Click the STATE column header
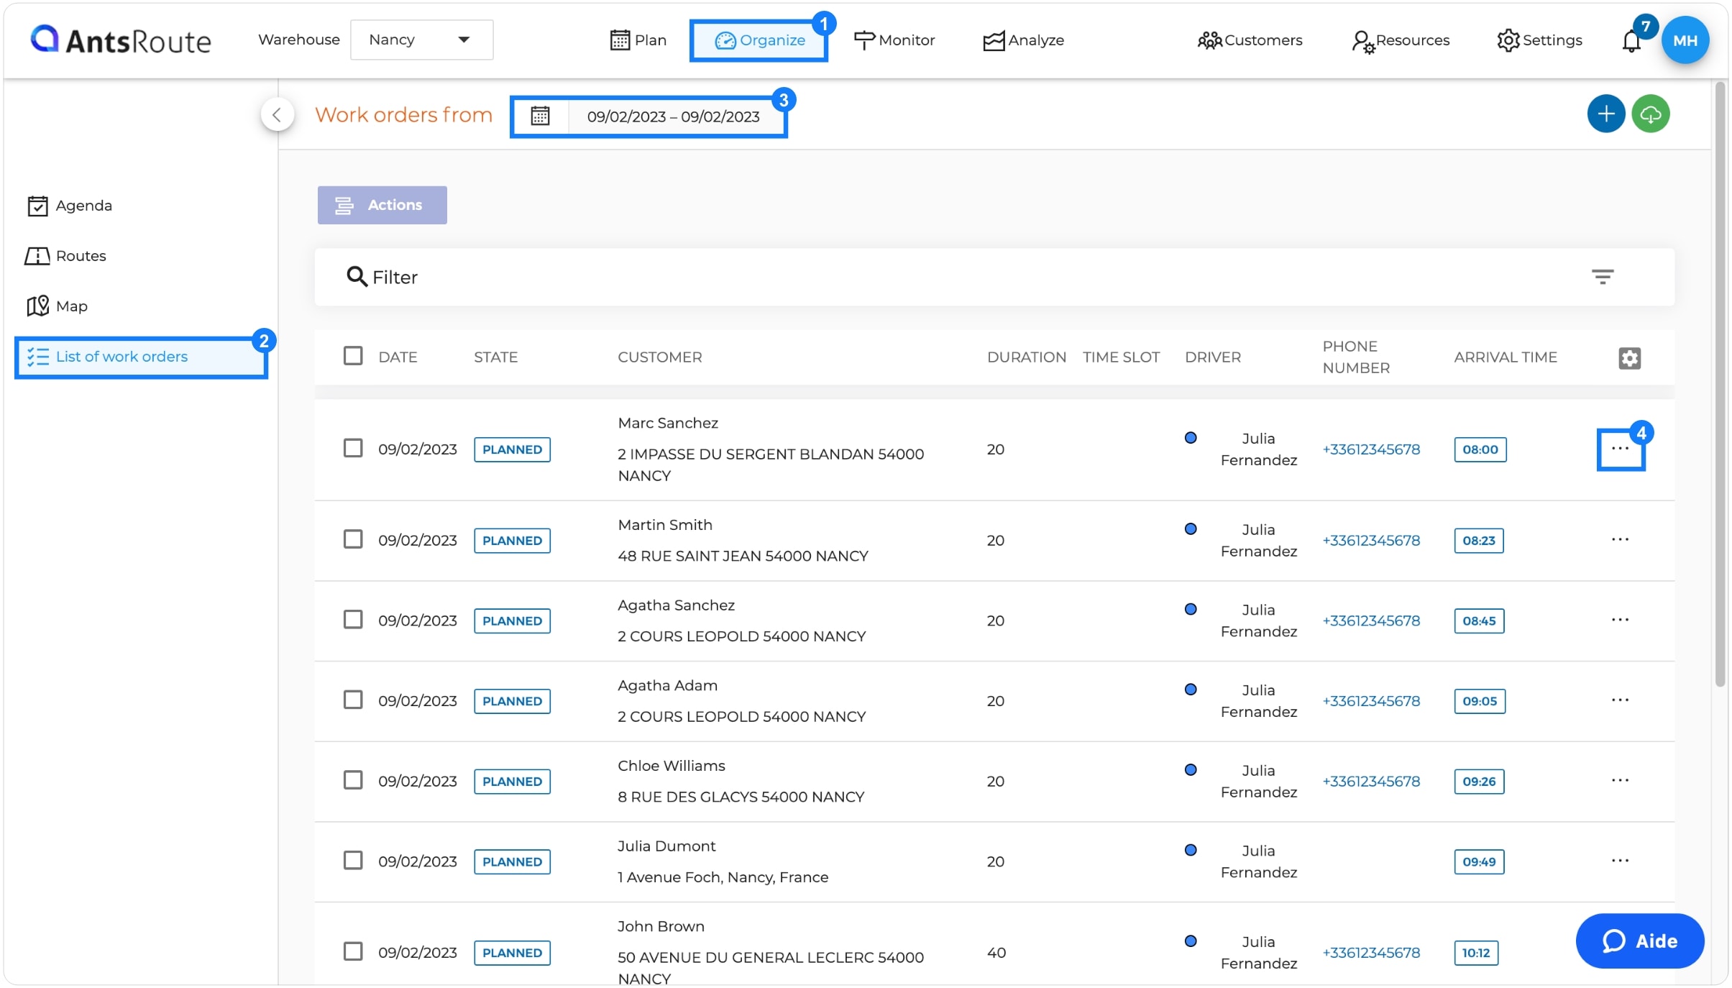Viewport: 1732px width, 988px height. point(495,357)
